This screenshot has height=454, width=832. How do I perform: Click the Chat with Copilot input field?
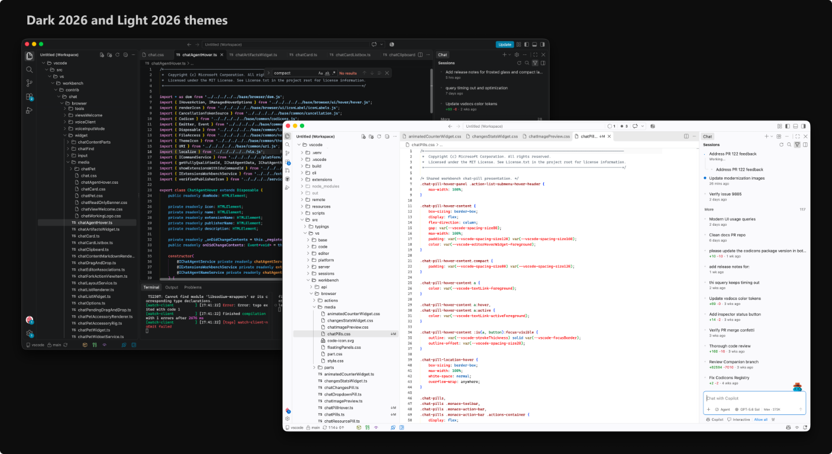point(754,398)
